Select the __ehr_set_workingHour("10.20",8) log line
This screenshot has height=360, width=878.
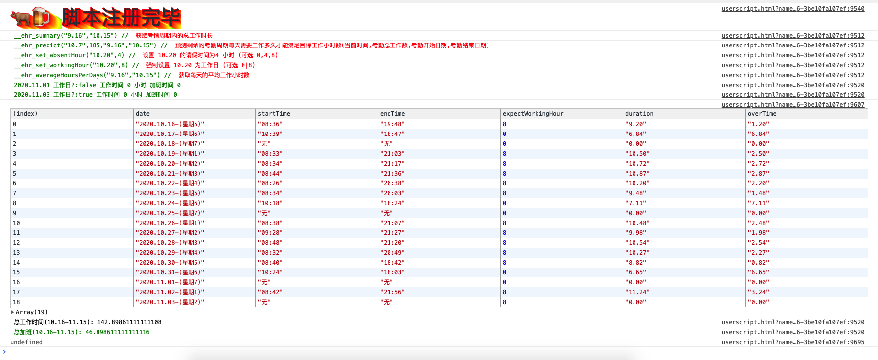pyautogui.click(x=135, y=65)
